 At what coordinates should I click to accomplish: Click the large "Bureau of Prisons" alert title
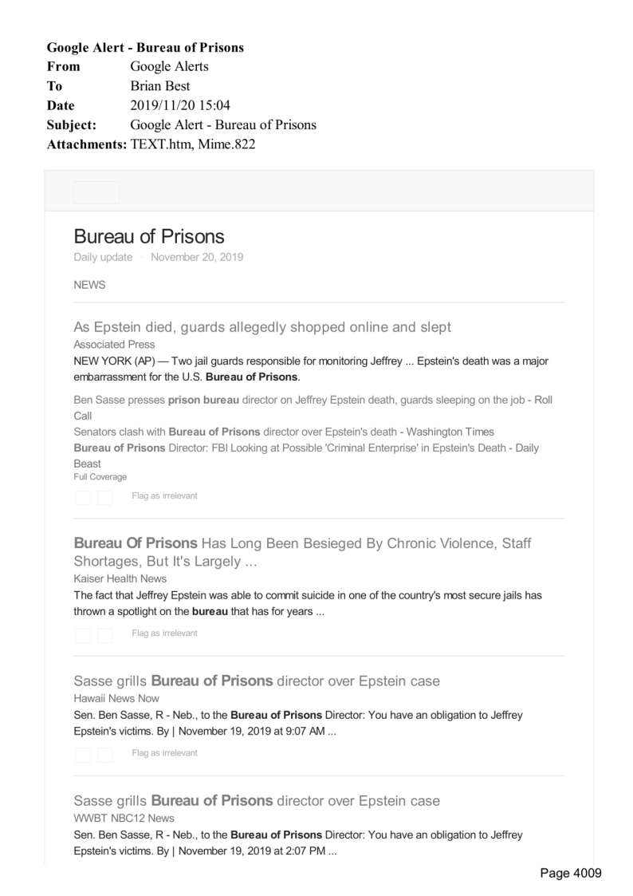coord(149,237)
